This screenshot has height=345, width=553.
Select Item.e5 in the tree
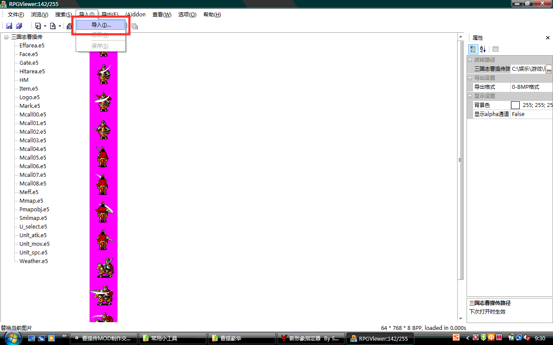pyautogui.click(x=29, y=88)
